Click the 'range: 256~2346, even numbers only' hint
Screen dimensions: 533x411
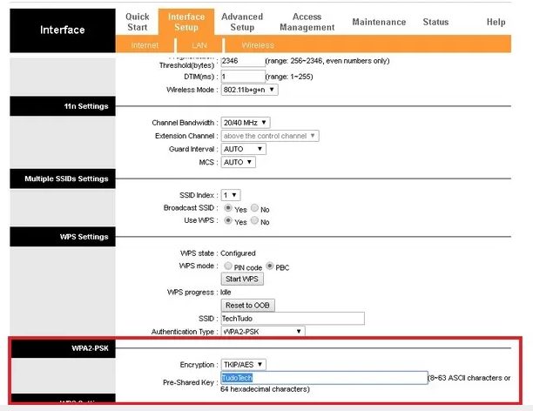pyautogui.click(x=327, y=61)
